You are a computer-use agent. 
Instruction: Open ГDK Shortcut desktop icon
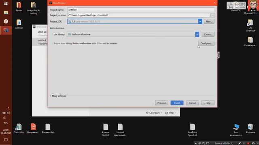pyautogui.click(x=251, y=26)
